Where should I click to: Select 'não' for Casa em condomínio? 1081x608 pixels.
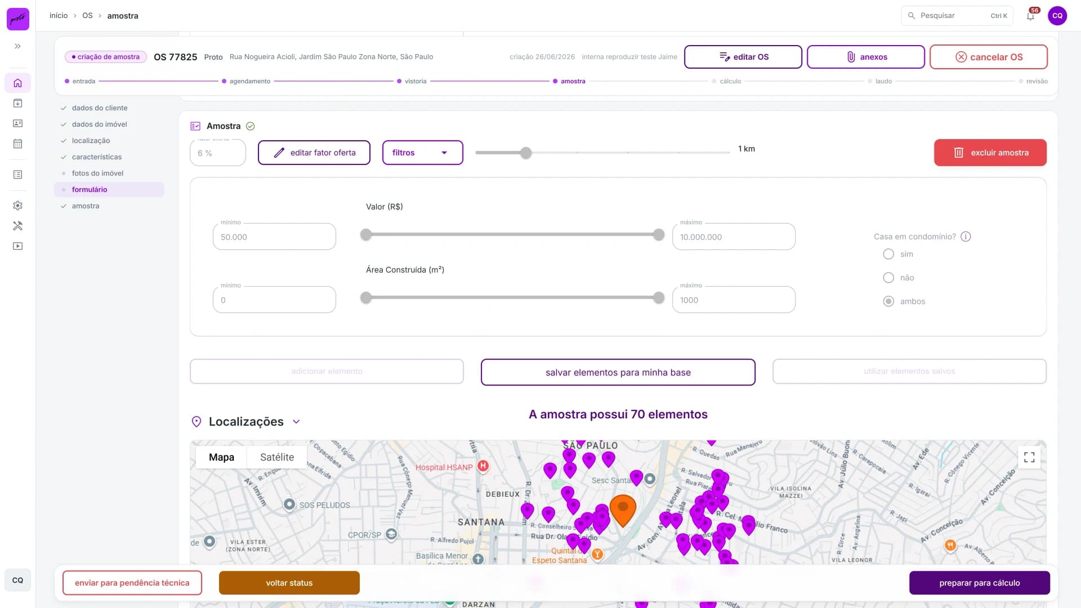(x=888, y=278)
